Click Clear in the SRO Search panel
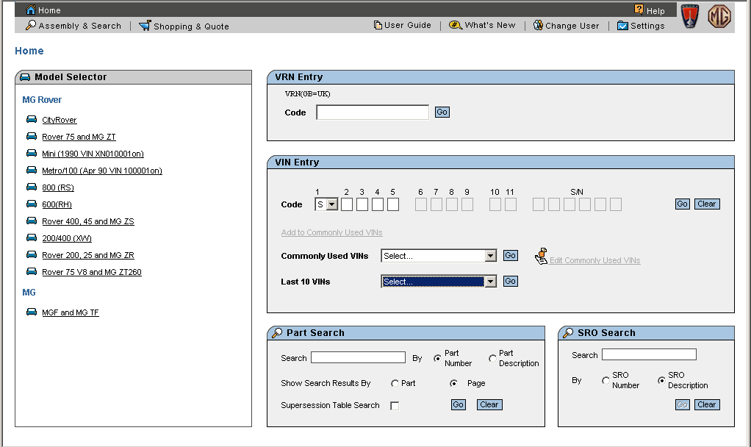The width and height of the screenshot is (751, 447). (x=707, y=404)
